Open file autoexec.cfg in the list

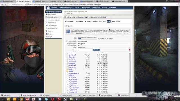[x=72, y=61]
